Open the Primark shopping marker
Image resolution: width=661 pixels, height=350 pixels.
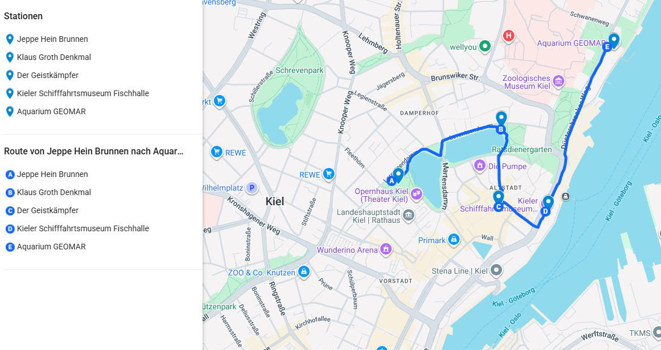pyautogui.click(x=453, y=240)
